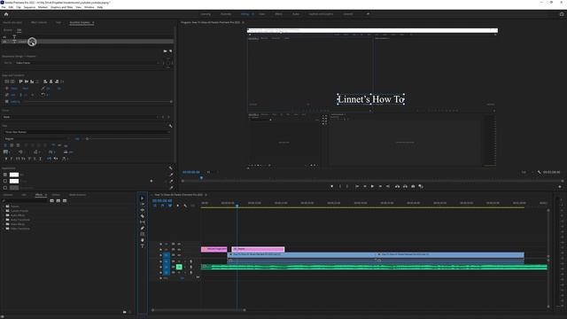Pick stroke color with the eyedropper
This screenshot has width=567, height=319.
point(171,181)
